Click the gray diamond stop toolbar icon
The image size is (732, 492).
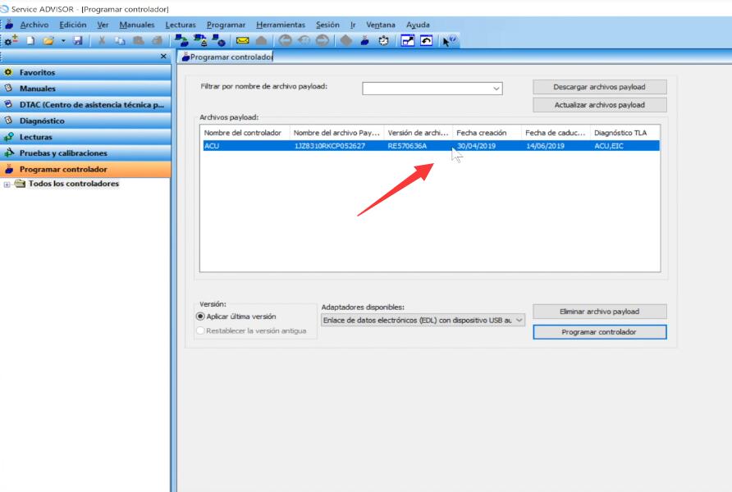[x=346, y=41]
